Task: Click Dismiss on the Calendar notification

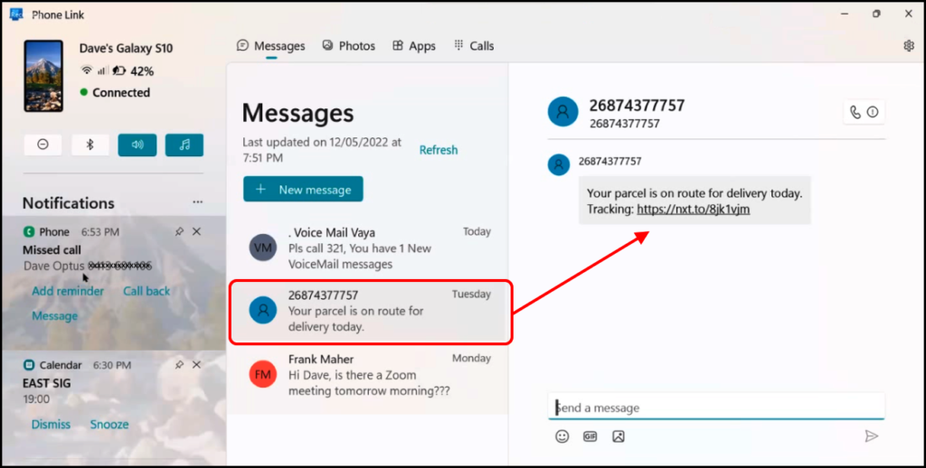Action: point(51,425)
